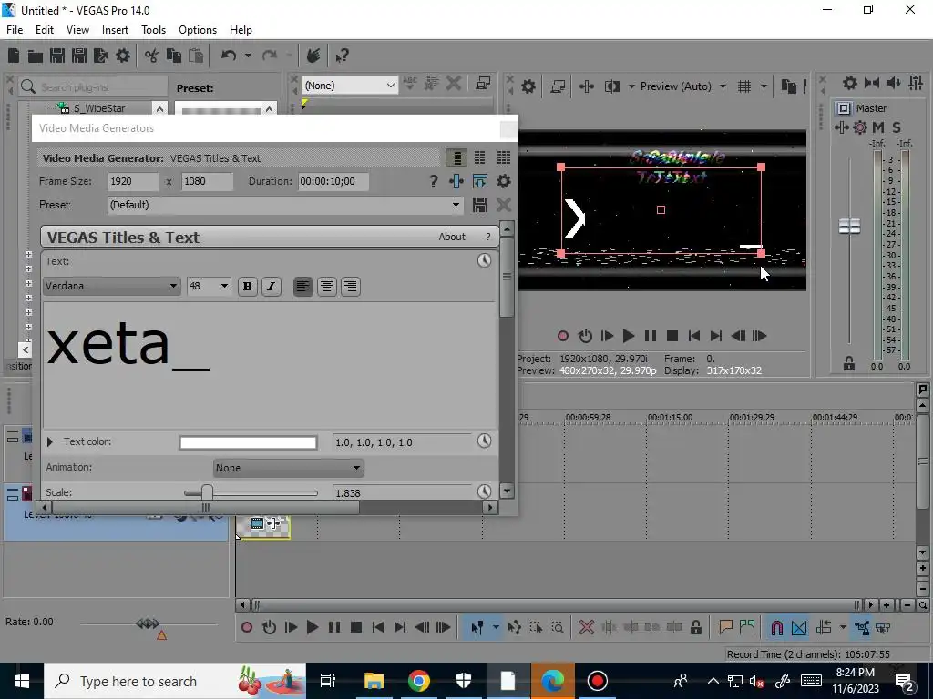
Task: Click the Frame Size width field 1920
Action: [133, 181]
